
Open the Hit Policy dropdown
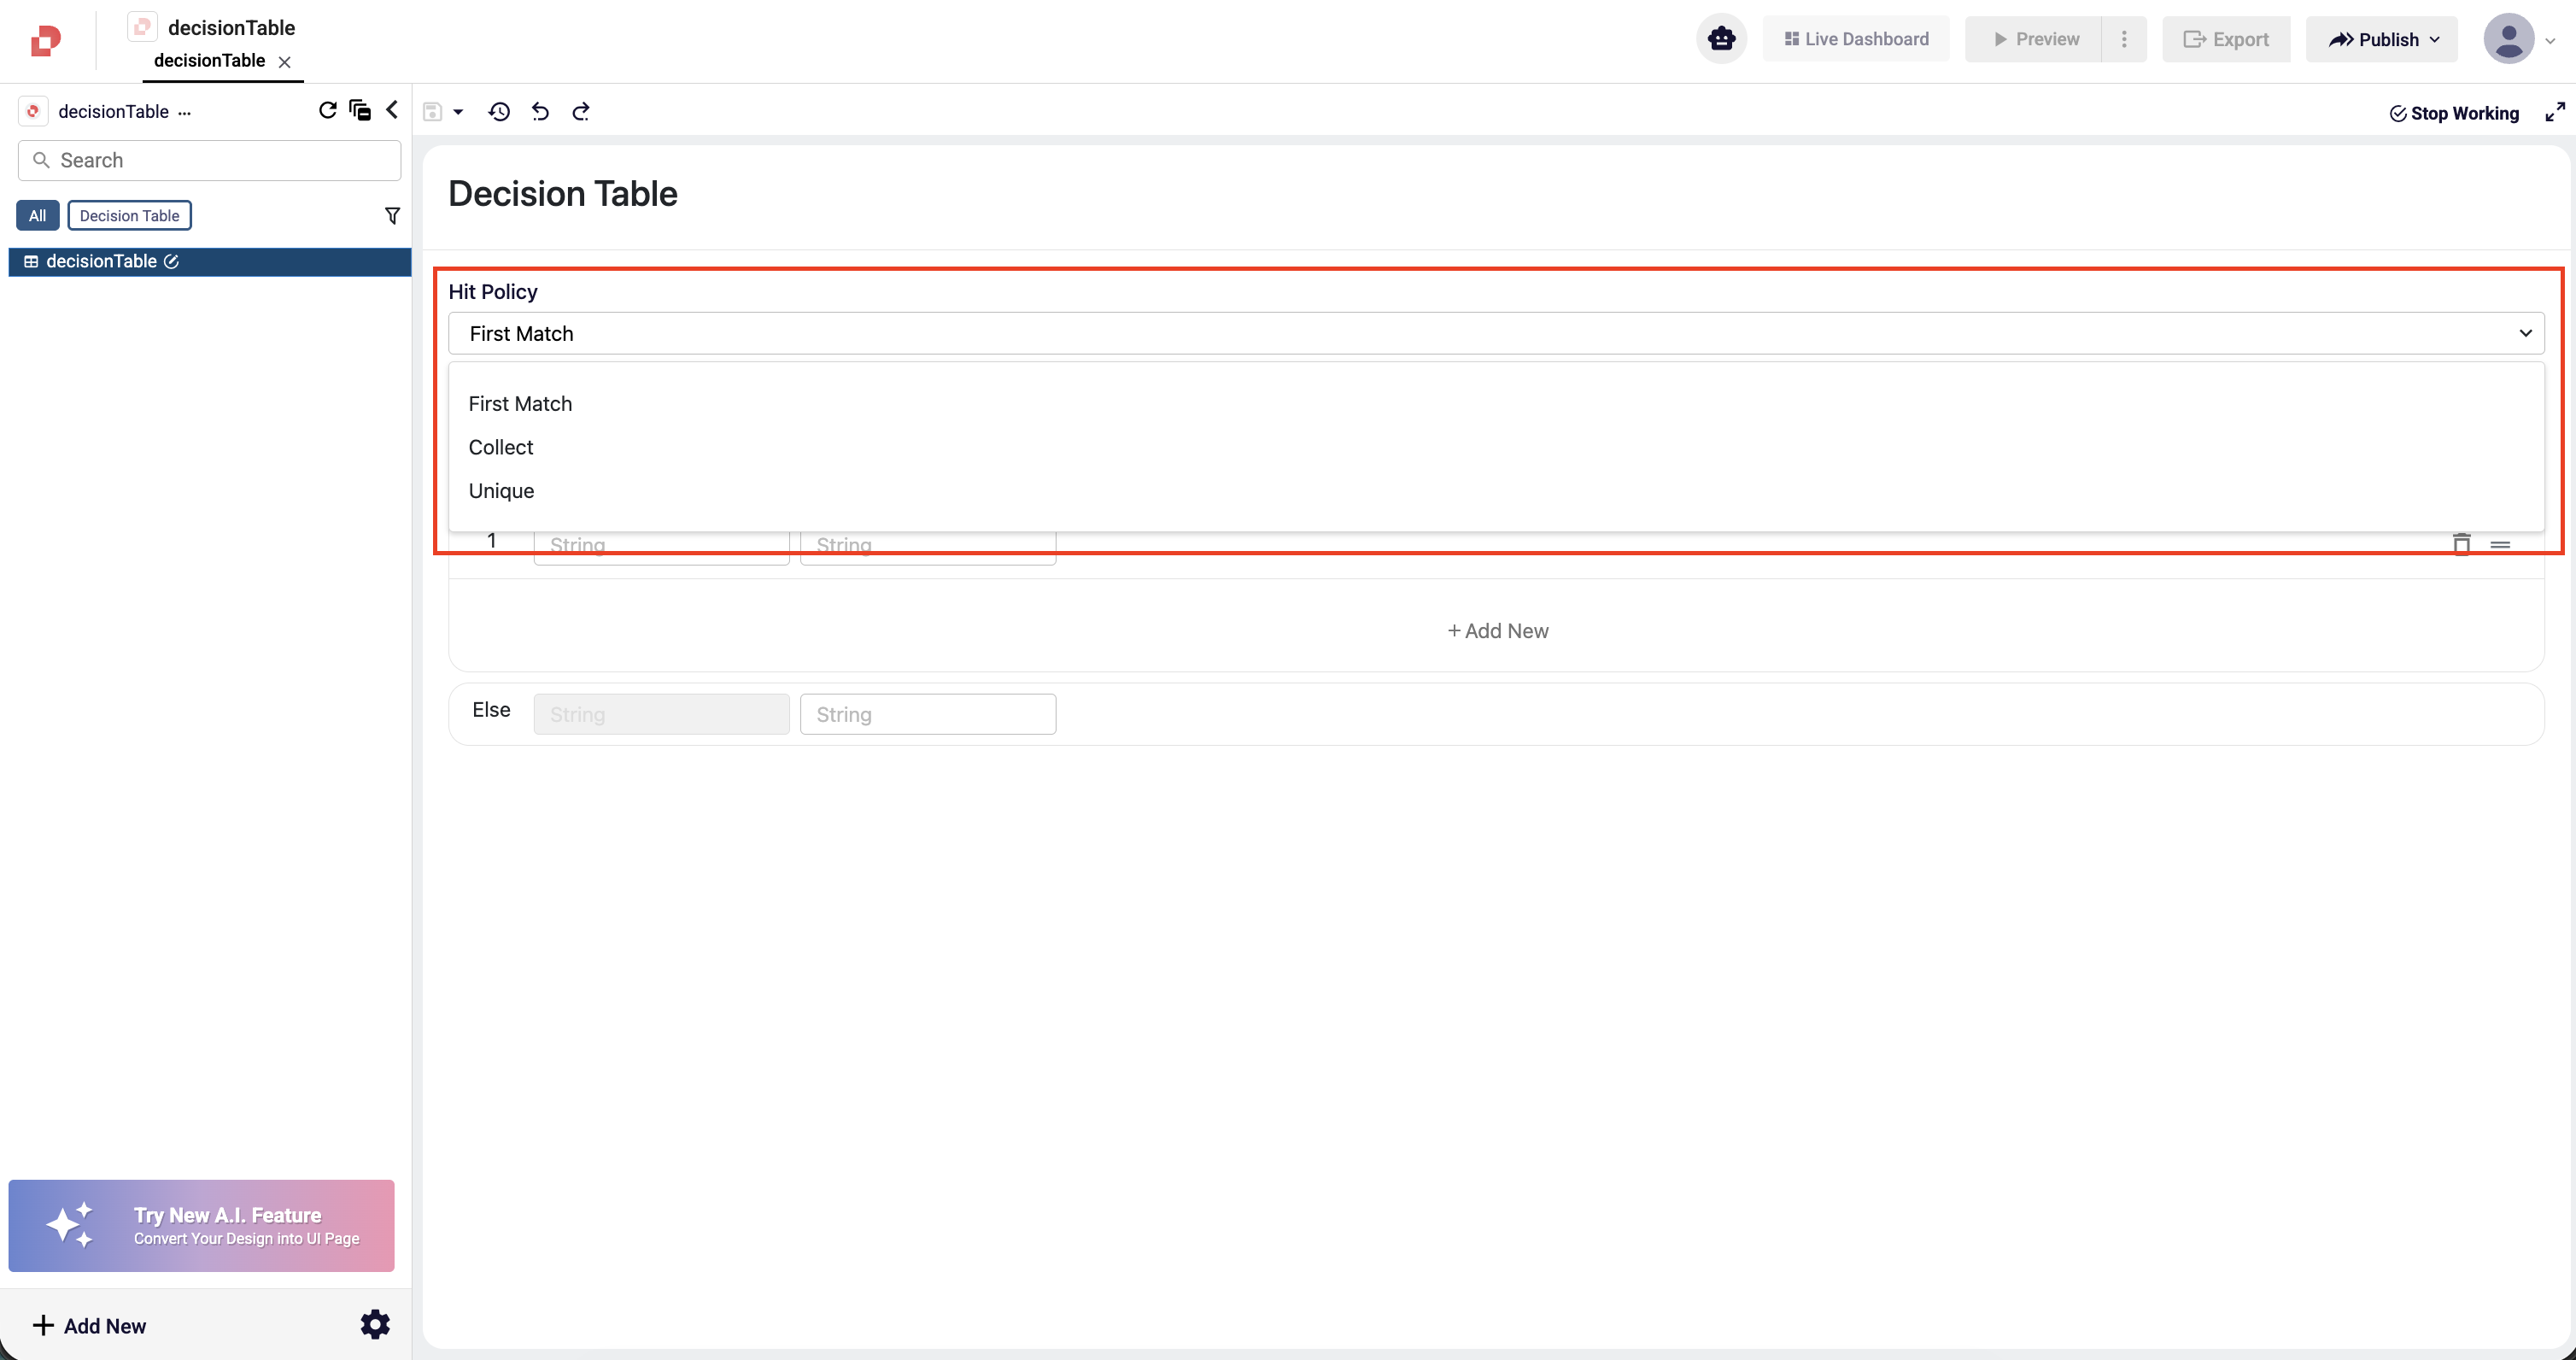[1495, 333]
